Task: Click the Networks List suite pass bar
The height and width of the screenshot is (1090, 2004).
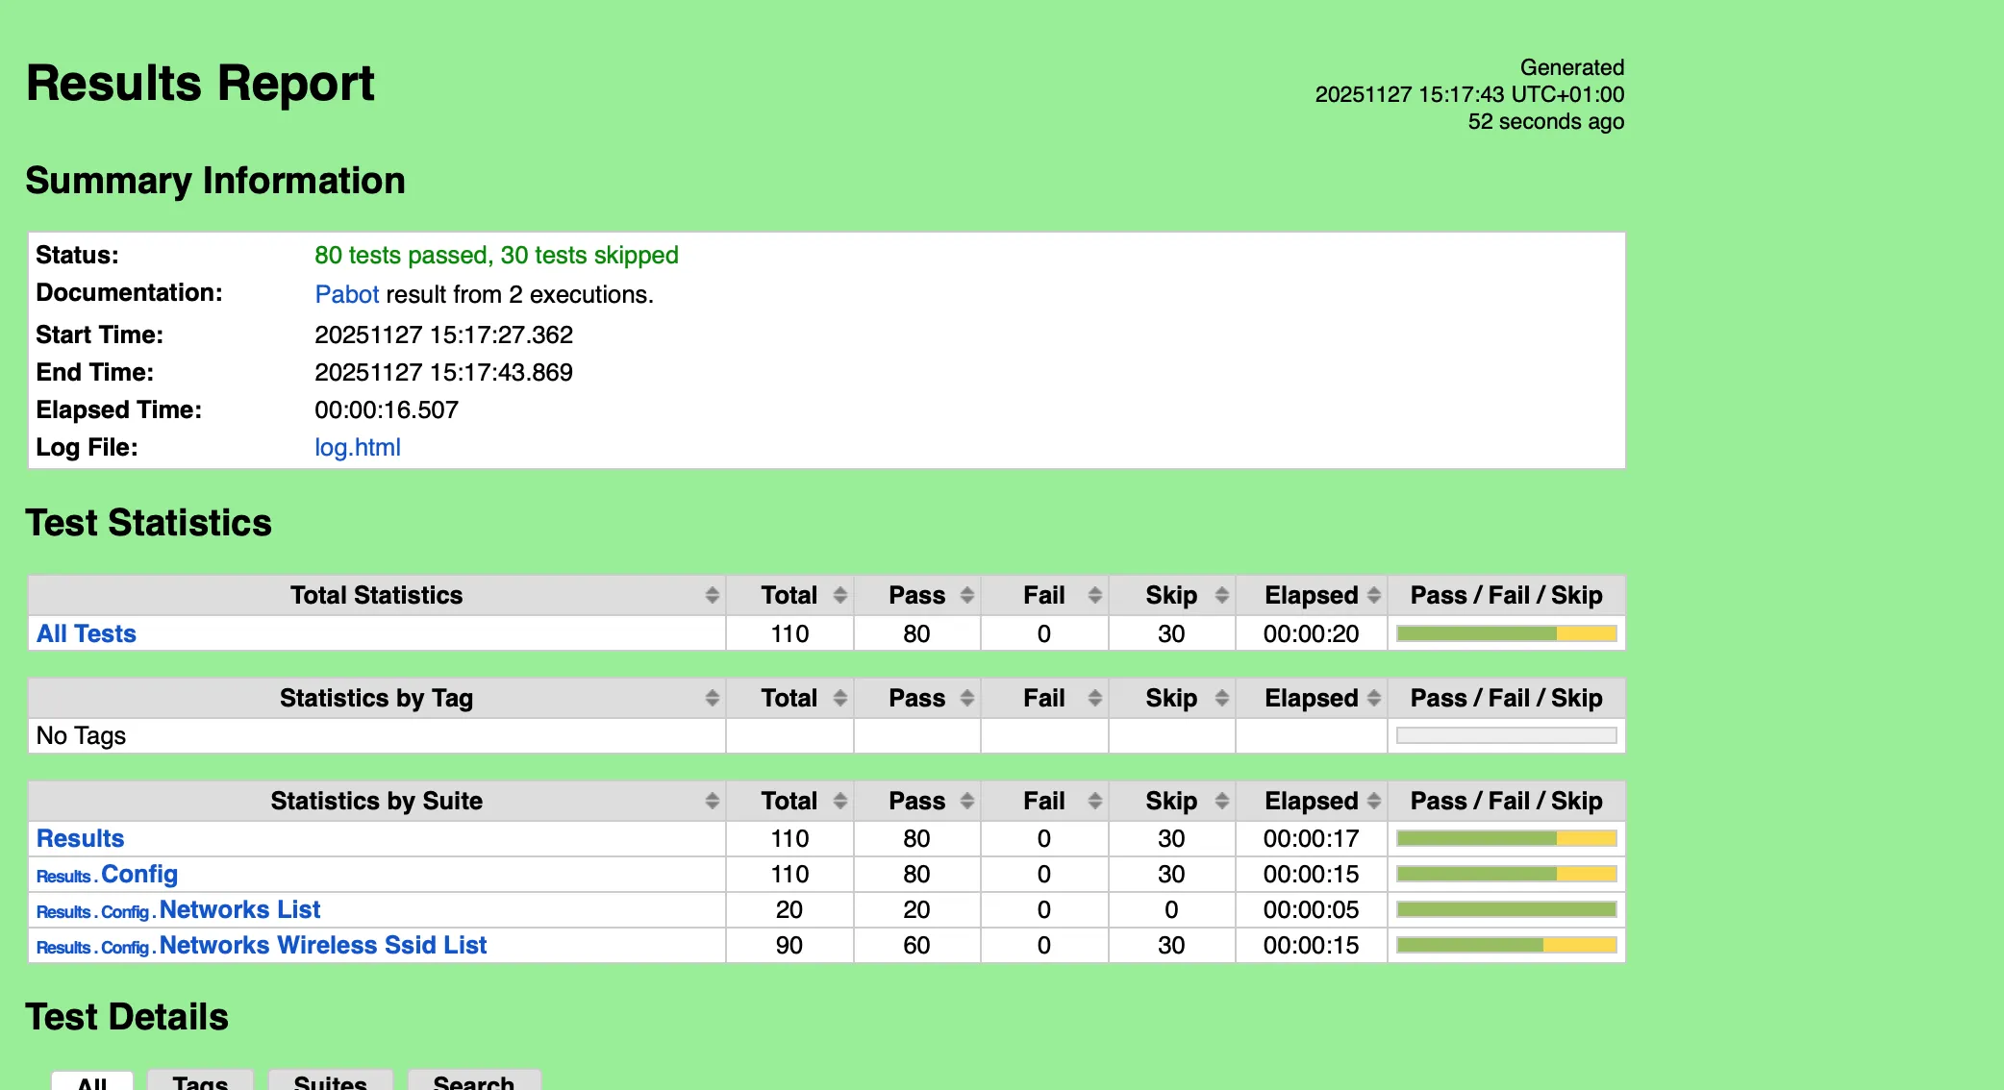Action: point(1506,909)
